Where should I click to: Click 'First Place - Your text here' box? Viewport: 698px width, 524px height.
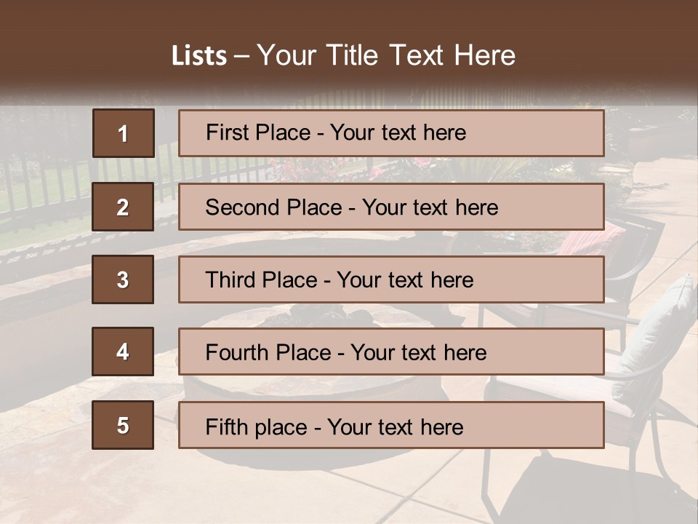[391, 133]
